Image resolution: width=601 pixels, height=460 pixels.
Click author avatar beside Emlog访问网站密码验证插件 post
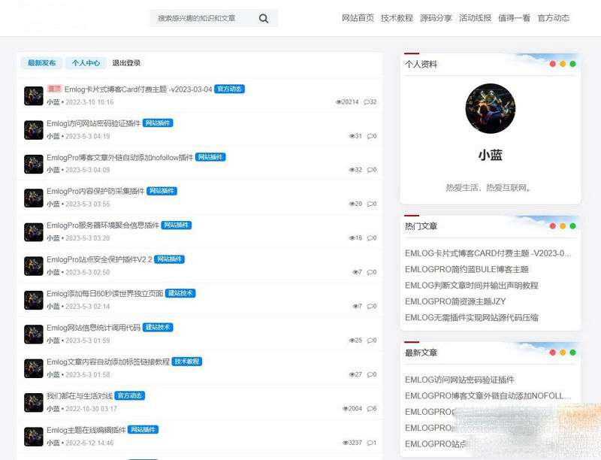33,130
